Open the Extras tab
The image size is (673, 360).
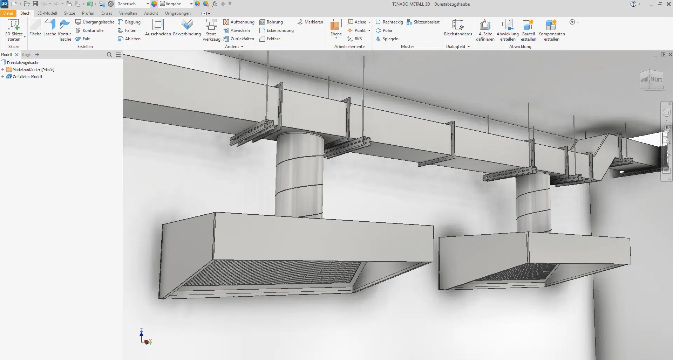pyautogui.click(x=107, y=13)
